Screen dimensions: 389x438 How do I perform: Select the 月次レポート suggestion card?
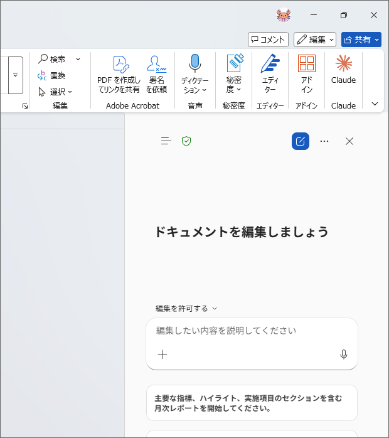[252, 403]
